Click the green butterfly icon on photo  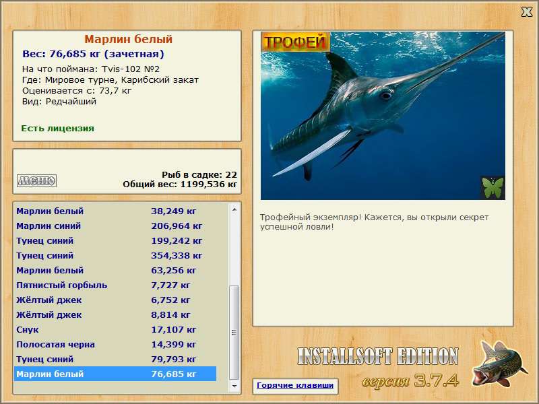[x=493, y=188]
